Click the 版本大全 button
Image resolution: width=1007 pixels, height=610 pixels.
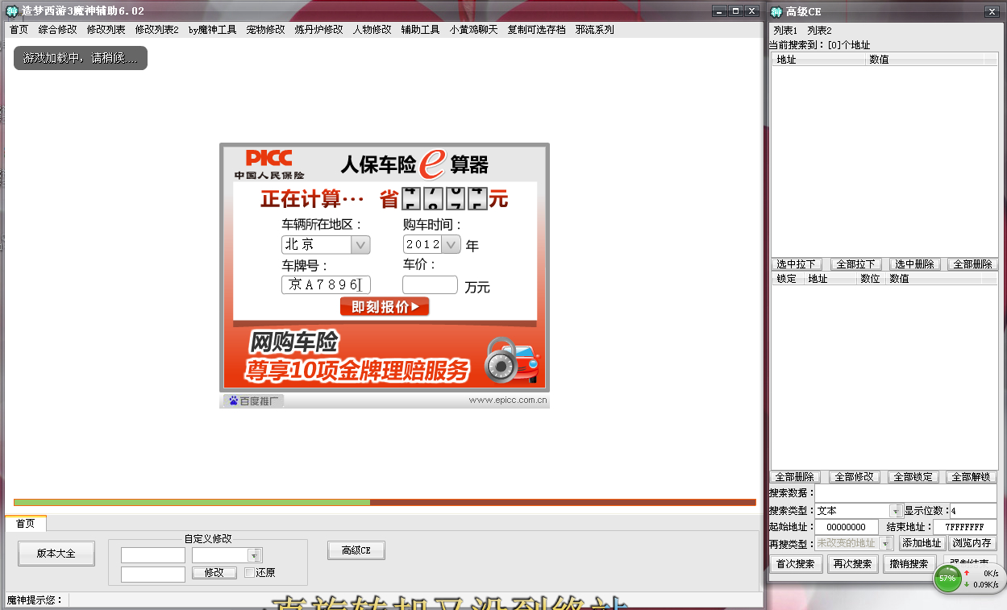56,554
